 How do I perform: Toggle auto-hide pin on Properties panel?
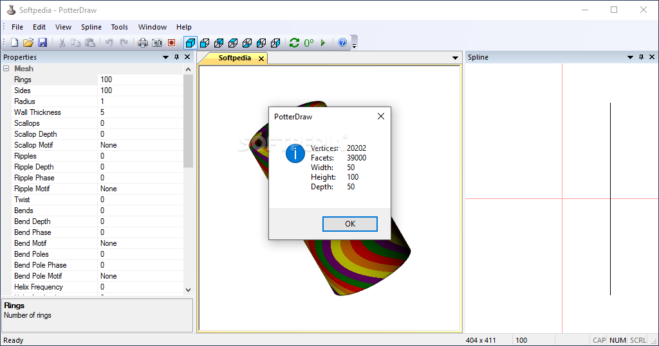(176, 57)
